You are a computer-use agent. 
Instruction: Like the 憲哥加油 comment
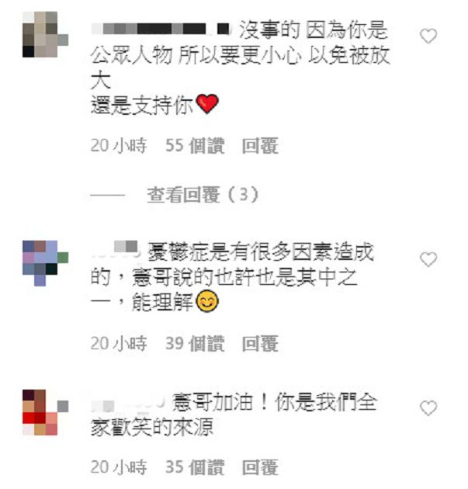point(428,408)
